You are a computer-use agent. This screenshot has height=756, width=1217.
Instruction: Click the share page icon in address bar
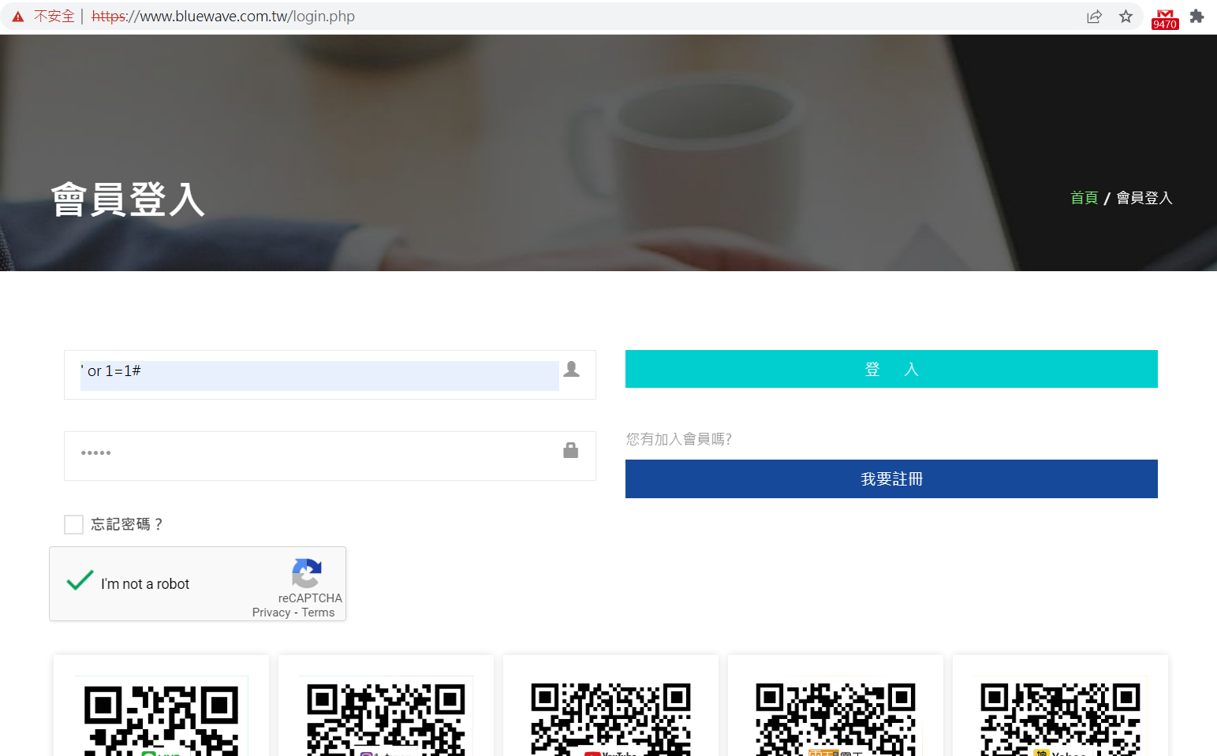1094,17
